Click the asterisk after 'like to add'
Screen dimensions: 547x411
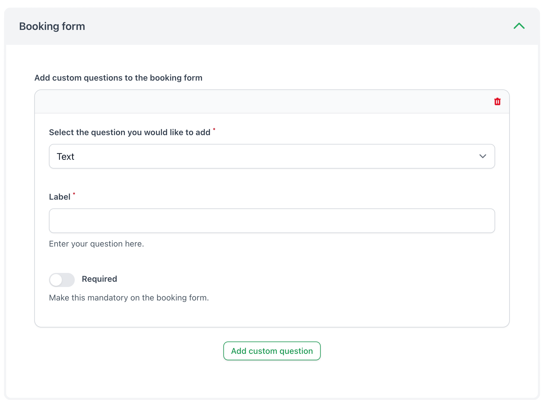coord(214,129)
